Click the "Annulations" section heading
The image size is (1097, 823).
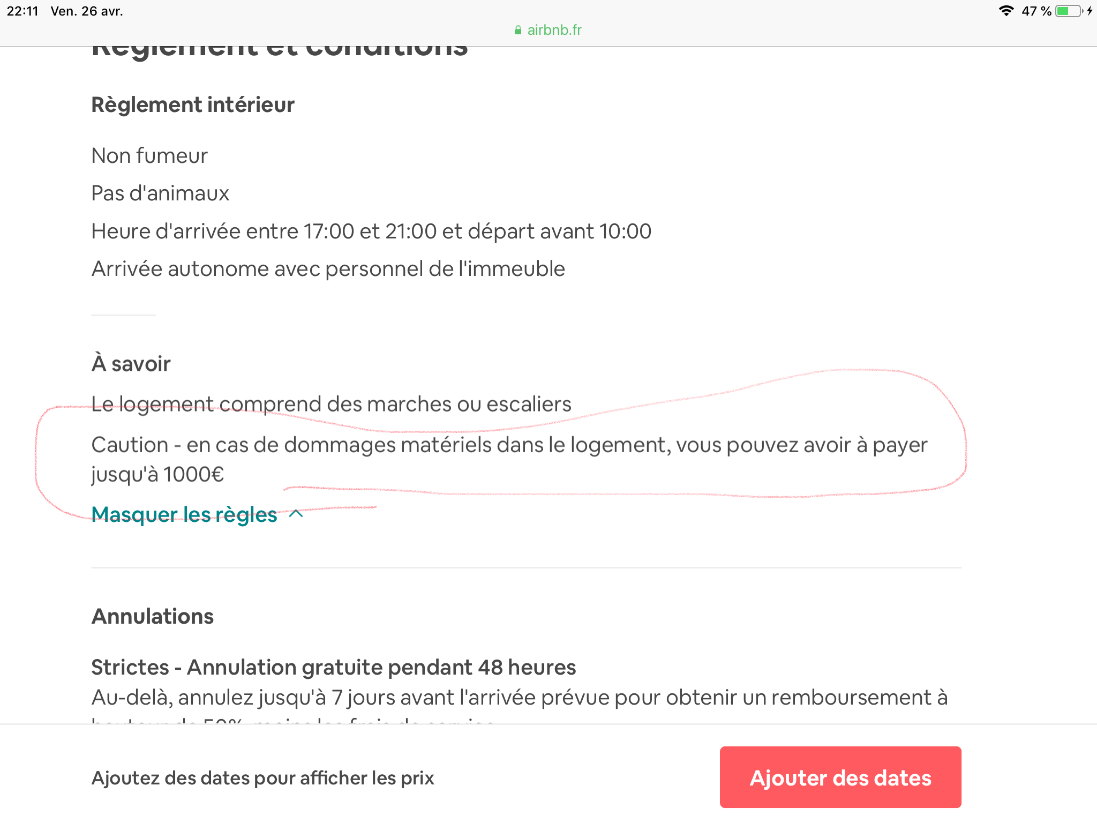[153, 616]
